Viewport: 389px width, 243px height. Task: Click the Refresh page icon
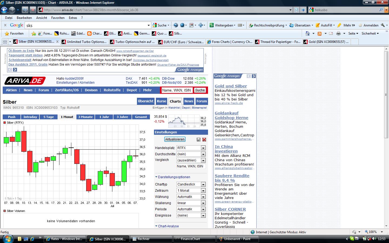(x=25, y=10)
